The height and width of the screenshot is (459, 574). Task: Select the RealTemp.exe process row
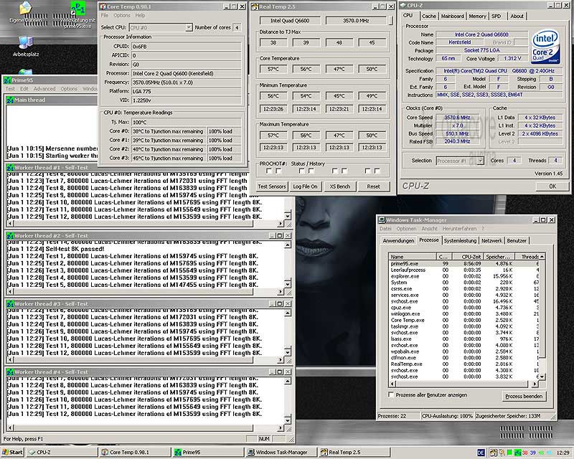click(464, 364)
